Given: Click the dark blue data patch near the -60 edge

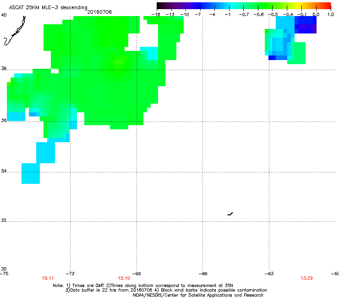Looking at the screenshot, I should pos(306,25).
